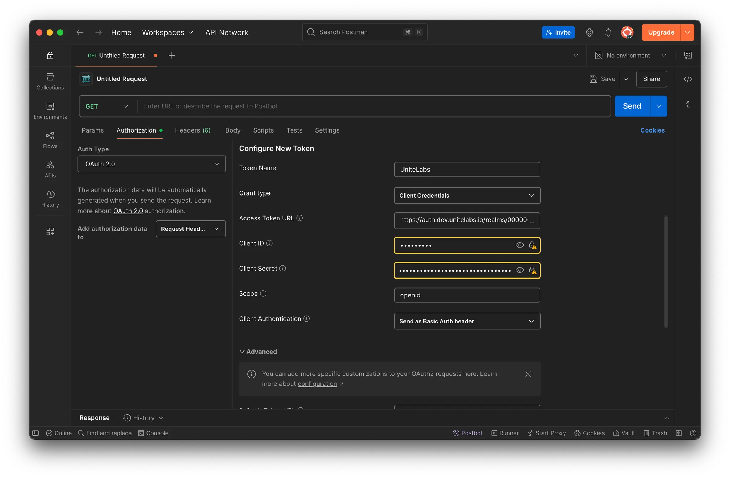Image resolution: width=730 pixels, height=478 pixels.
Task: Toggle the two-pane layout icon in status bar
Action: [678, 433]
